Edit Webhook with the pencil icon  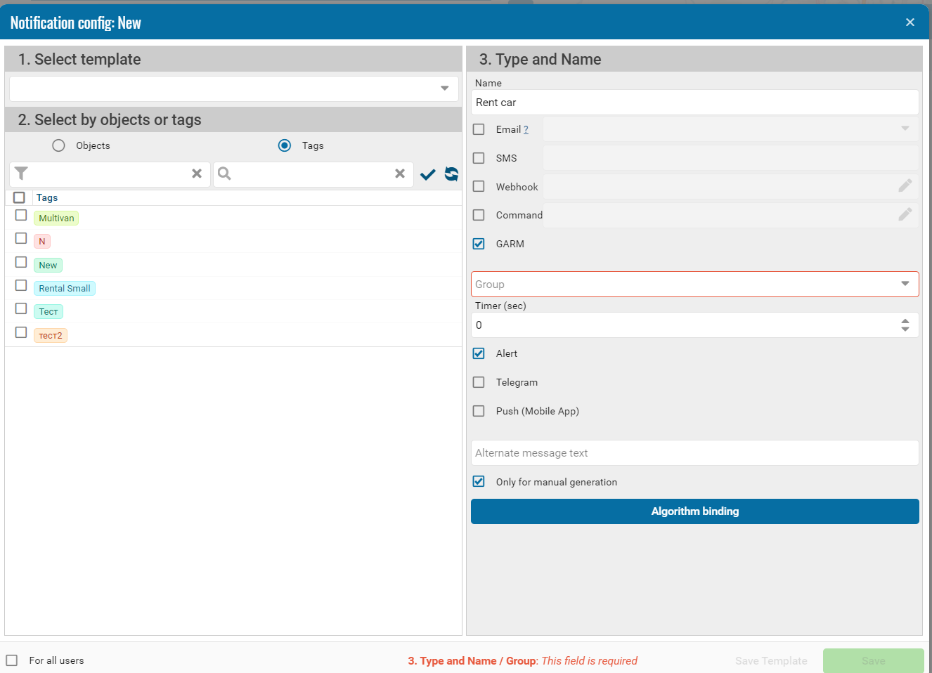905,186
